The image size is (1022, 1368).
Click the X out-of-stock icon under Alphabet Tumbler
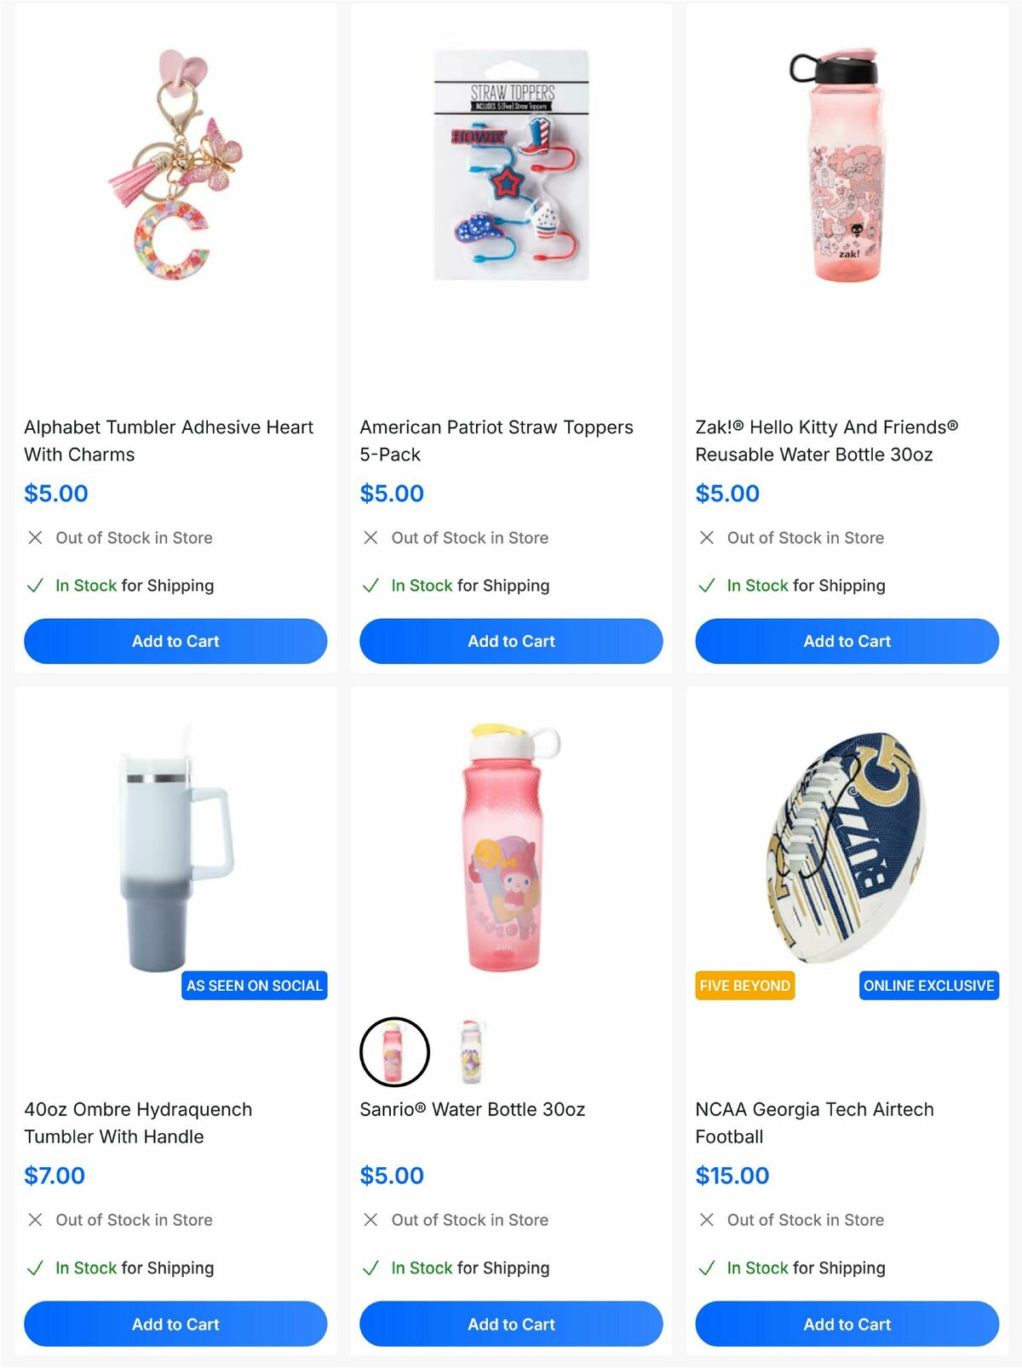pyautogui.click(x=35, y=538)
